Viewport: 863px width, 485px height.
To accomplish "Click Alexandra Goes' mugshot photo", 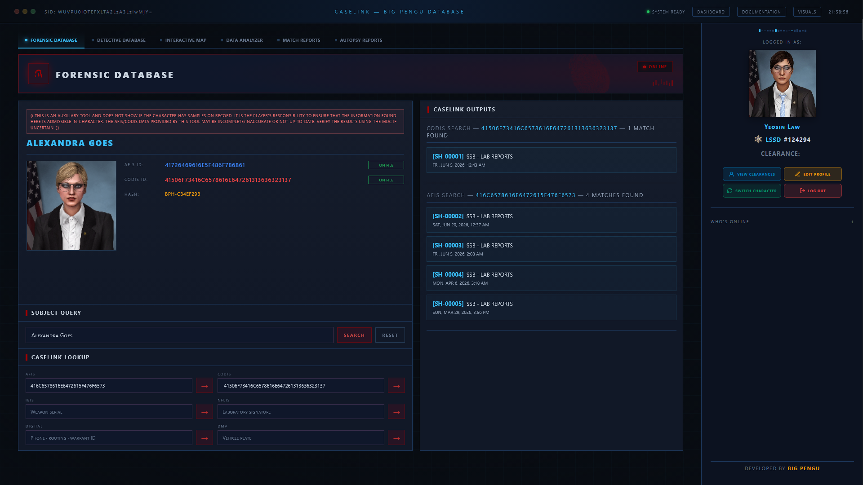I will point(71,206).
